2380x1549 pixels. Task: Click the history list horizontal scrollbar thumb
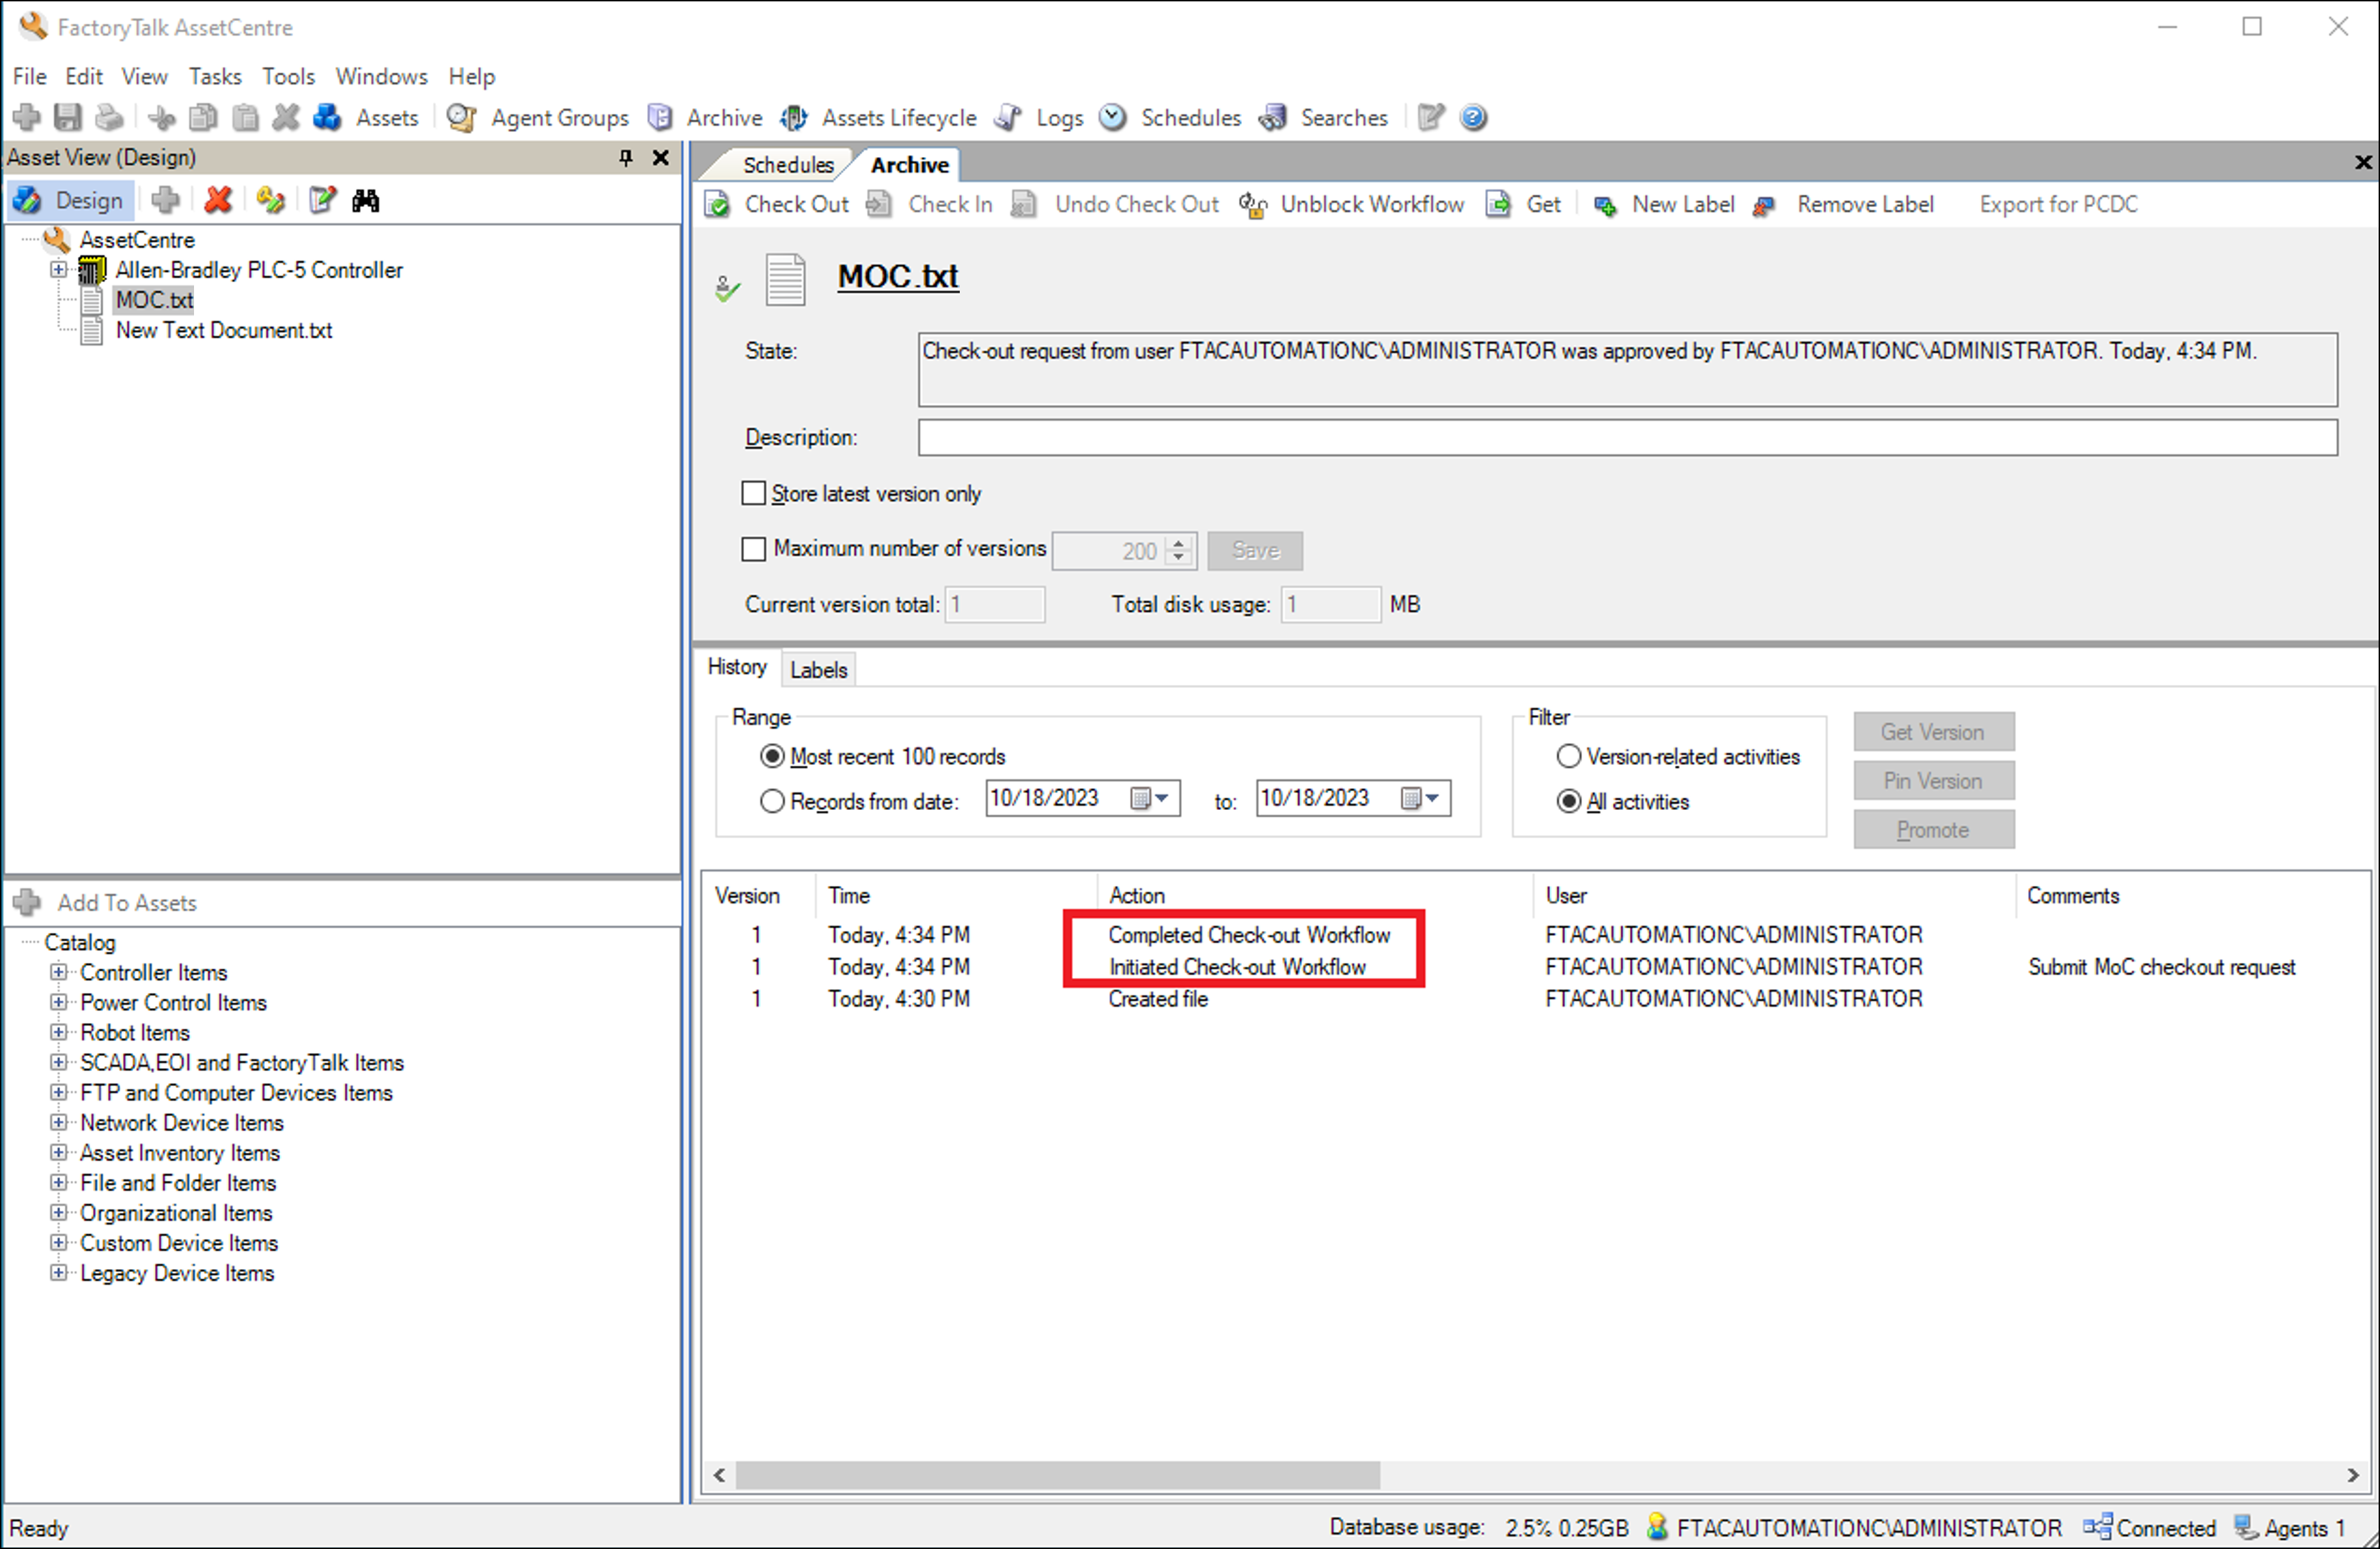(1058, 1475)
